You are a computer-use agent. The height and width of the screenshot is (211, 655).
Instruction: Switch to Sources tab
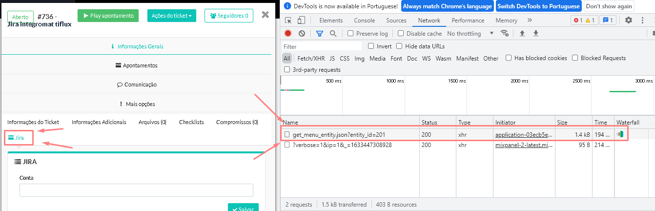[x=396, y=21]
